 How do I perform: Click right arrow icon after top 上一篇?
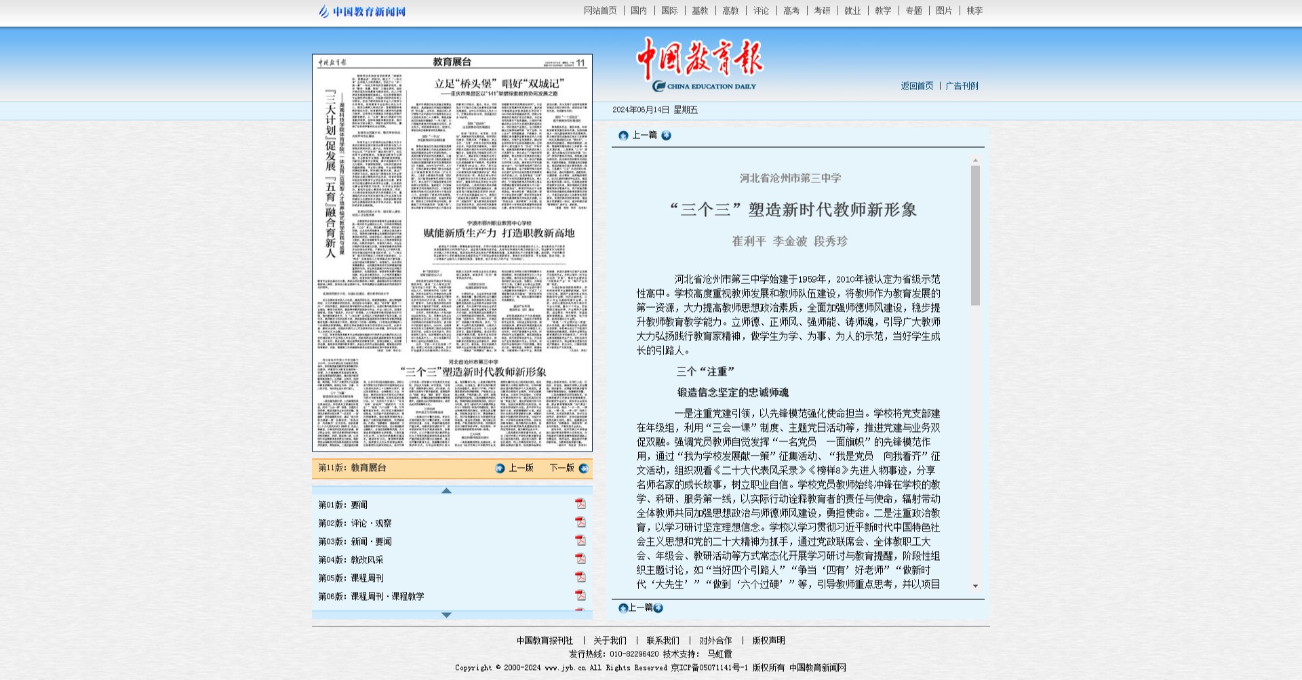[666, 136]
